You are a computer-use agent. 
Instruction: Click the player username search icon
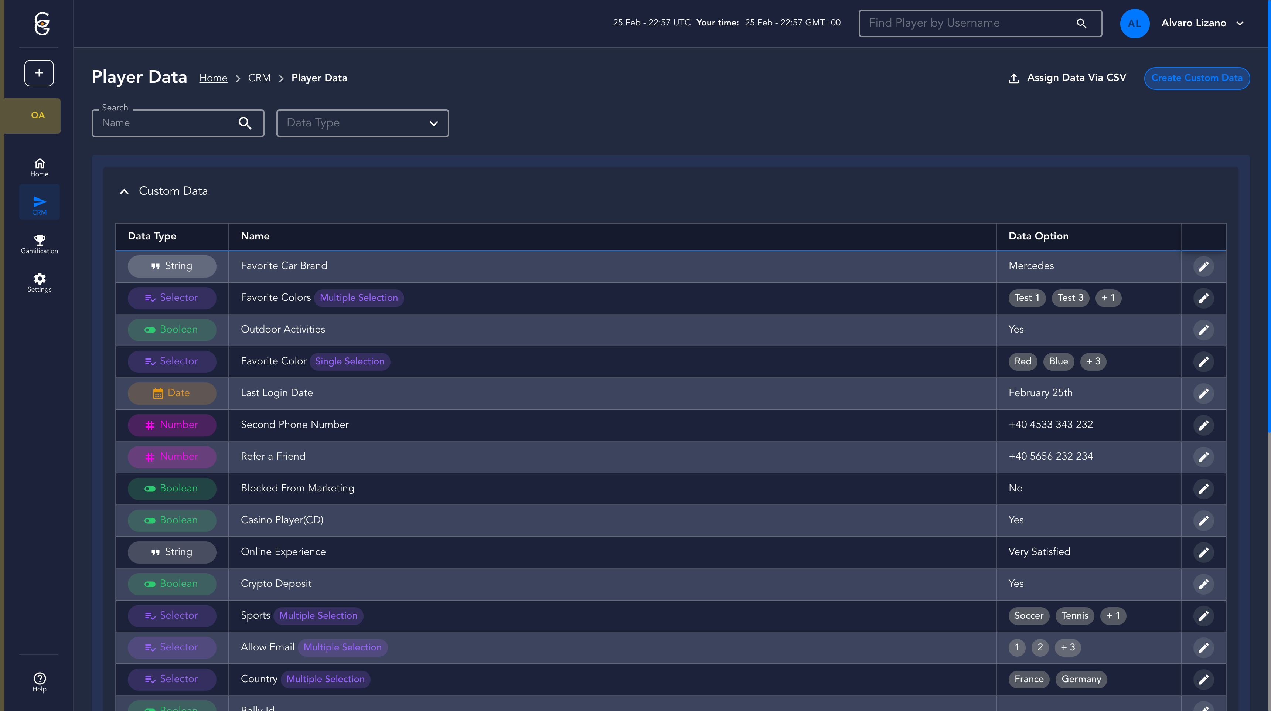[x=1081, y=23]
